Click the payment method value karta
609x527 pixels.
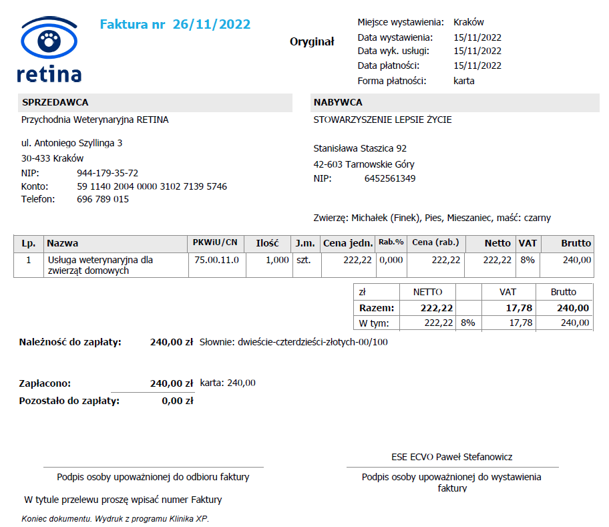(463, 81)
